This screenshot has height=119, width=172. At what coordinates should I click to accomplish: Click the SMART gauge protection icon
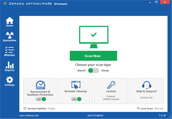tap(40, 85)
